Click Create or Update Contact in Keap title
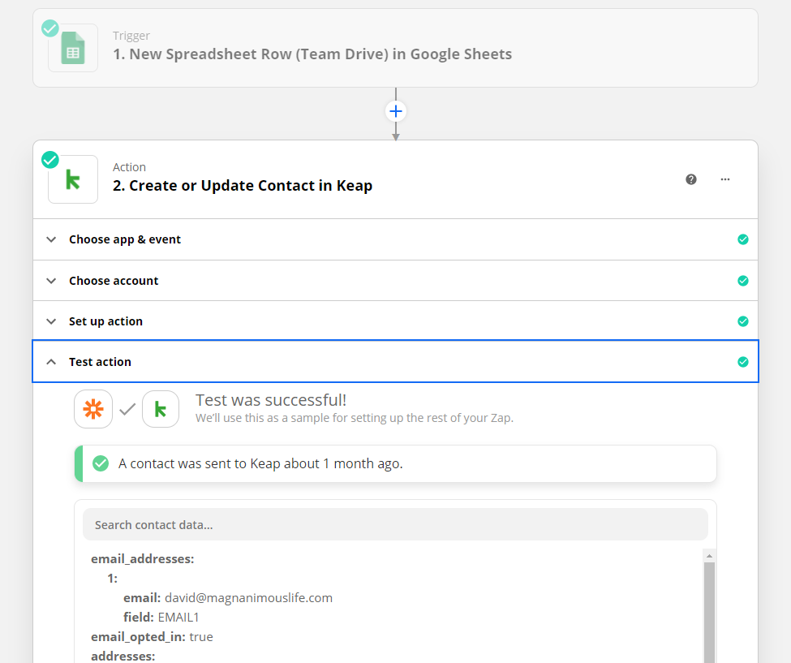791x663 pixels. [x=243, y=186]
